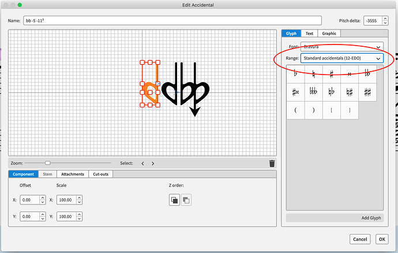Bring component to front Z order
This screenshot has width=398, height=253.
coord(174,200)
